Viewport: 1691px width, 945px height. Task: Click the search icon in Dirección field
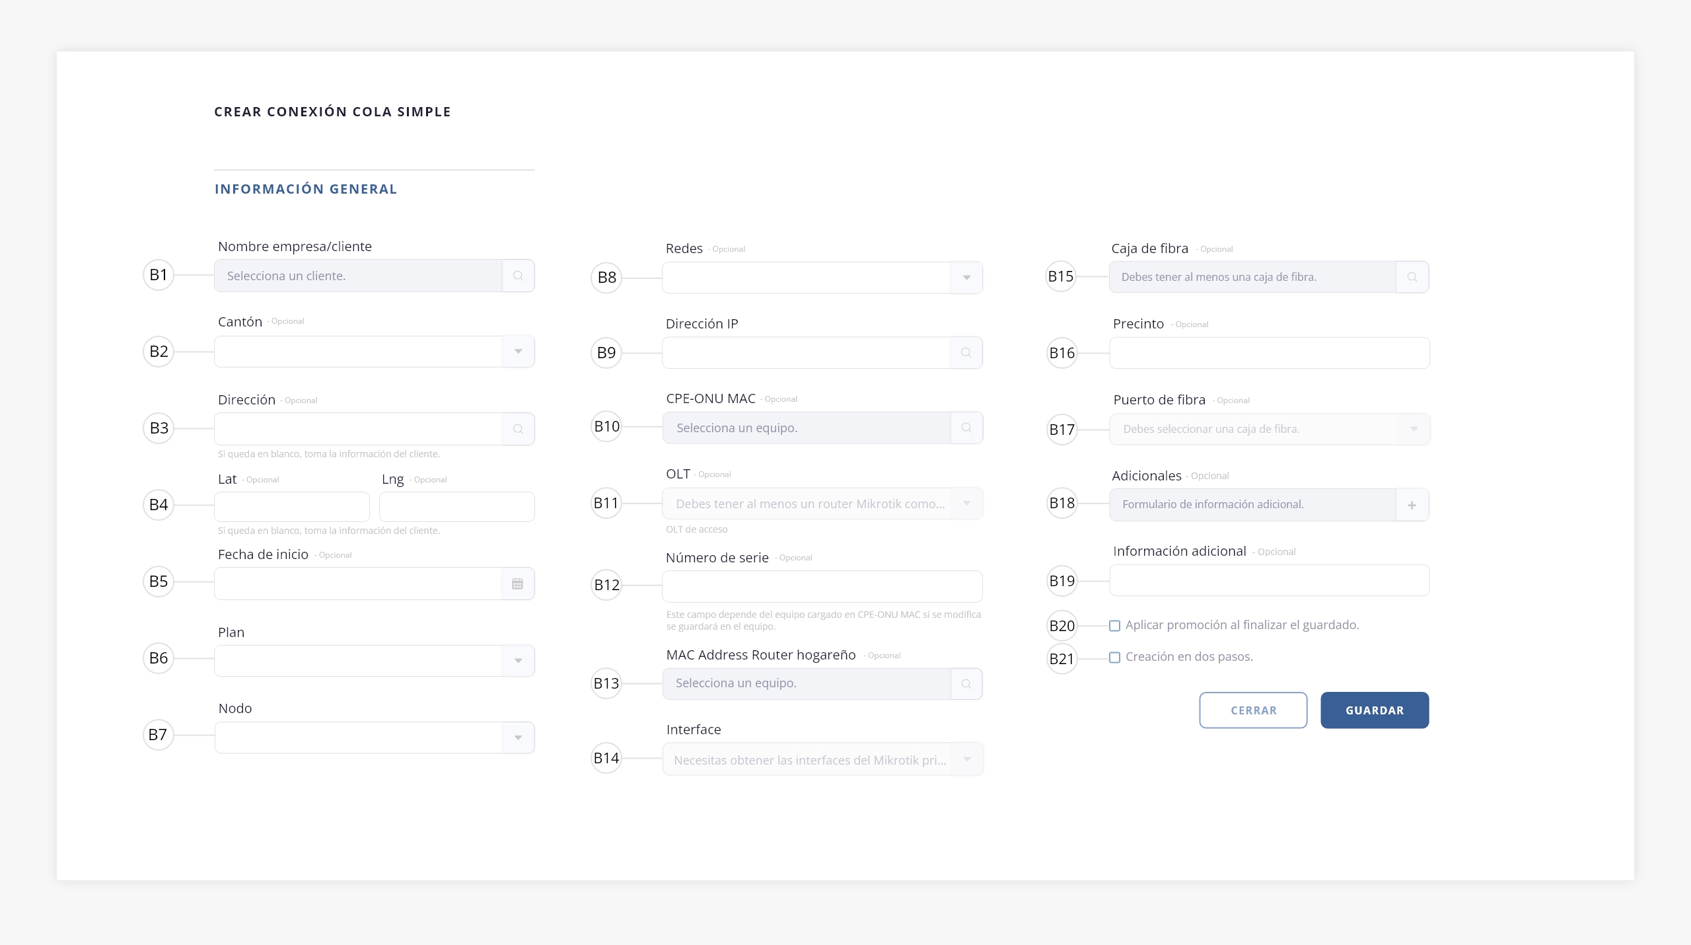point(519,429)
